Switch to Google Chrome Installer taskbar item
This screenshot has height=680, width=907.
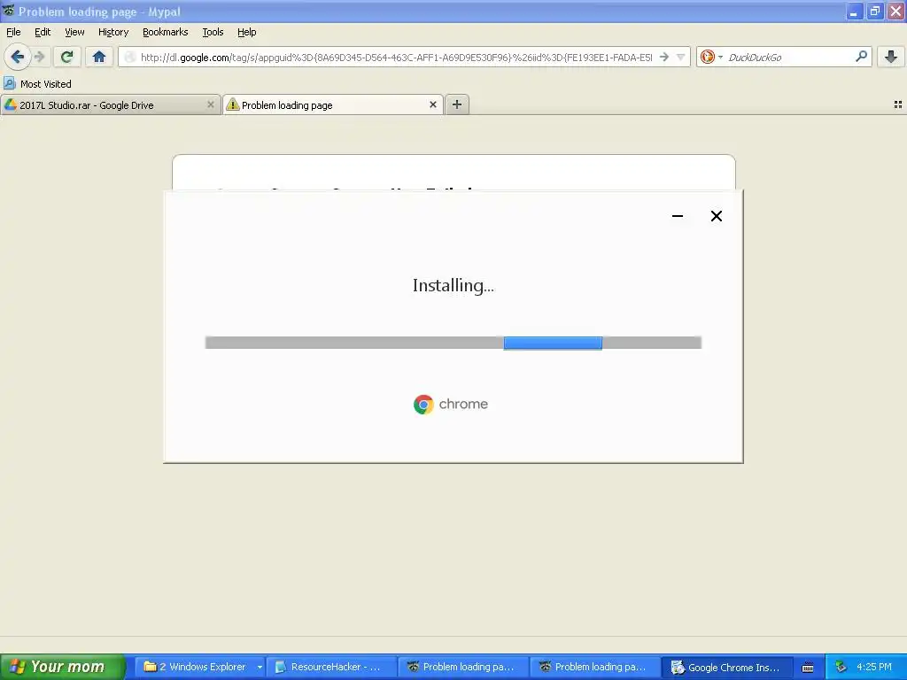tap(728, 667)
